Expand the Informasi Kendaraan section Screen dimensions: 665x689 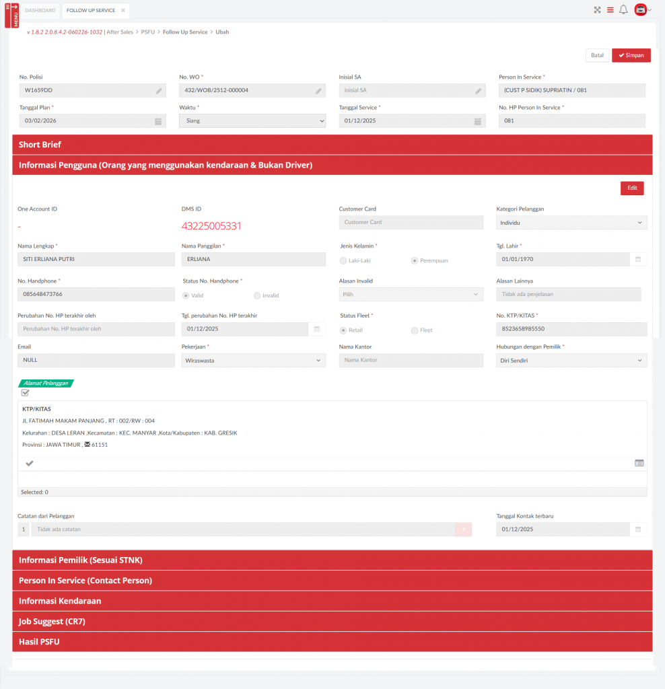click(332, 601)
